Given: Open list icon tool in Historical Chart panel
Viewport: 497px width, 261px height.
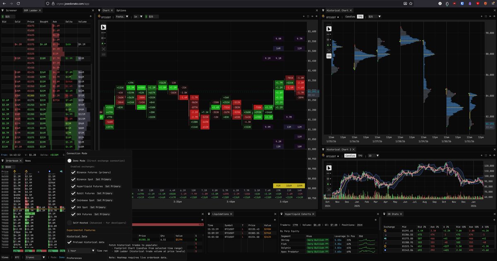Looking at the screenshot, I should (329, 56).
